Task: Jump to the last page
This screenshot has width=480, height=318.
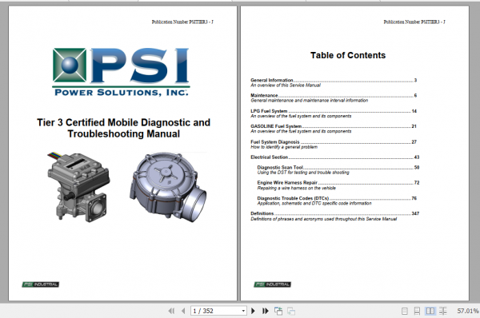Action: coord(266,311)
